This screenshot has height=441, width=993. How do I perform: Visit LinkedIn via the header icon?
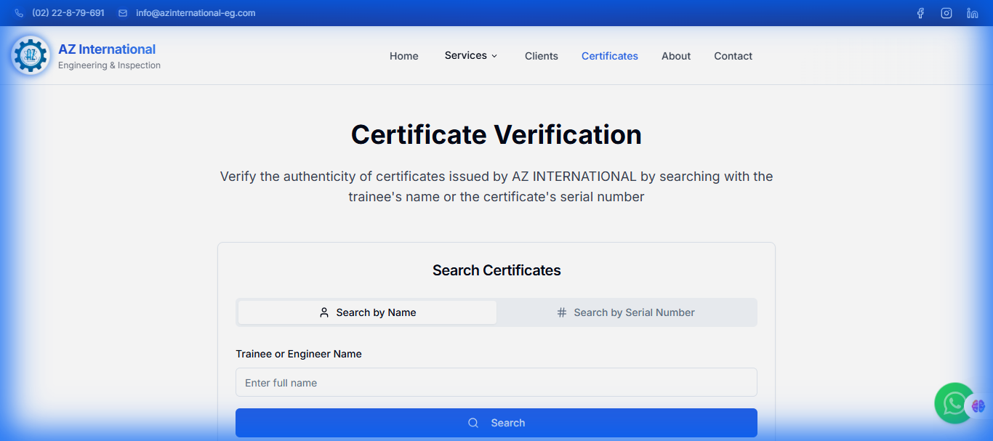(972, 12)
